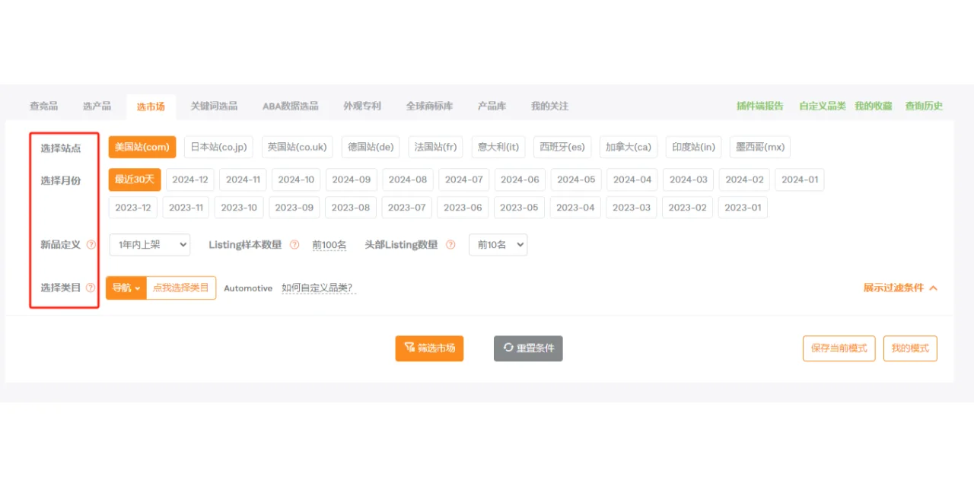The width and height of the screenshot is (974, 486).
Task: Switch to the 查竞品 tab
Action: click(x=43, y=106)
